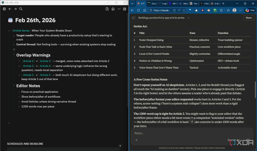Screen dimensions: 257x151
Task: Switch to the 'Is fre' browser tab
Action: click(215, 3)
